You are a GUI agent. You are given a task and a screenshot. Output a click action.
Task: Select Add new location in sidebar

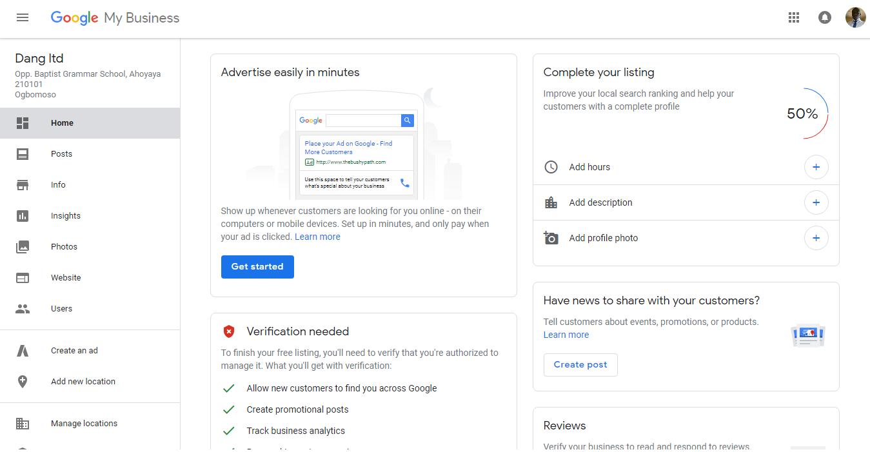click(90, 382)
